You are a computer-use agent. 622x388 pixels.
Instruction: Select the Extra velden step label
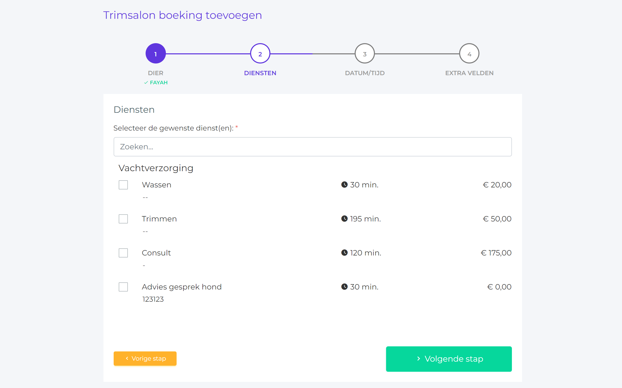[x=469, y=73]
